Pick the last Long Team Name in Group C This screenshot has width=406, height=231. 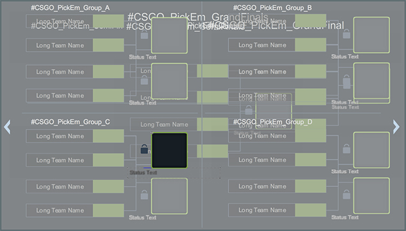point(60,211)
